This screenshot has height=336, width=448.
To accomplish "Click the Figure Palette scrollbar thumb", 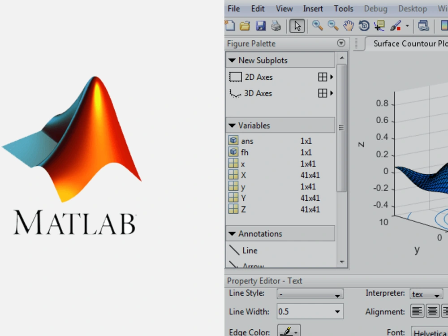I will (341, 128).
